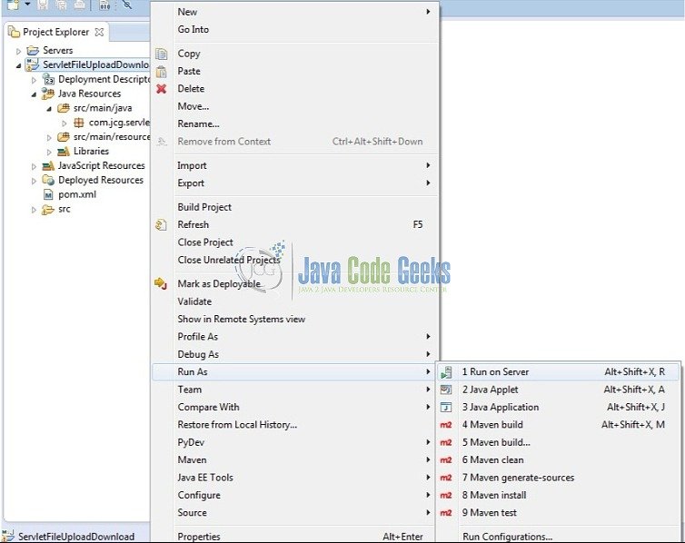Click the m2 icon beside Maven clean
The width and height of the screenshot is (685, 543).
click(x=446, y=460)
